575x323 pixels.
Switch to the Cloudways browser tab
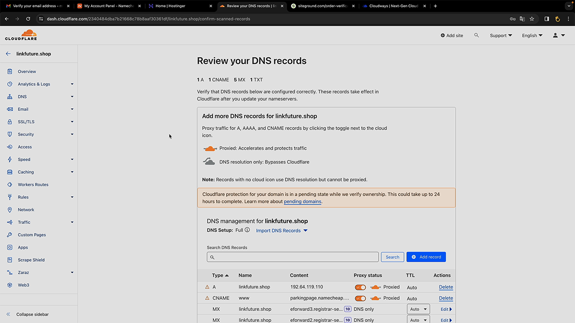click(393, 6)
